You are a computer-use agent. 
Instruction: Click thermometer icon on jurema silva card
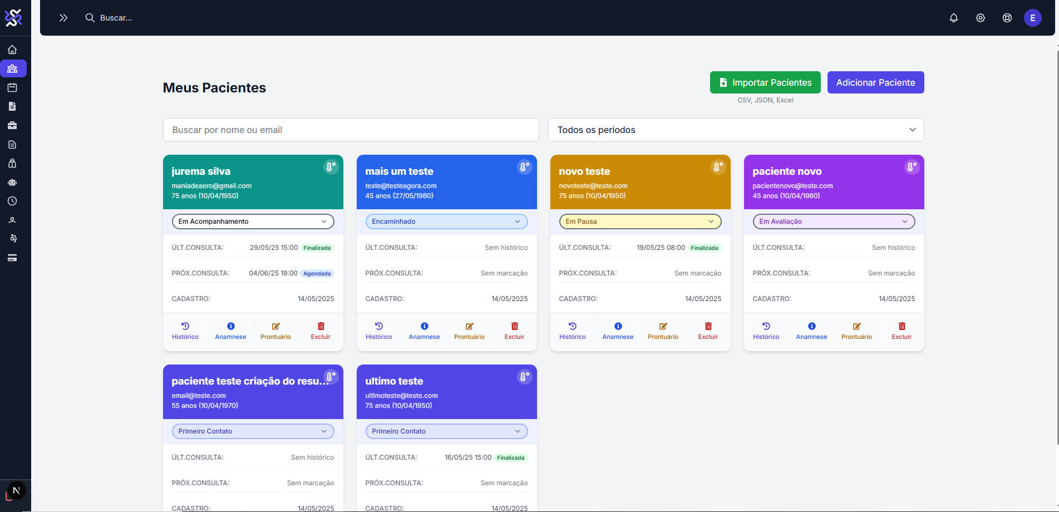(331, 167)
